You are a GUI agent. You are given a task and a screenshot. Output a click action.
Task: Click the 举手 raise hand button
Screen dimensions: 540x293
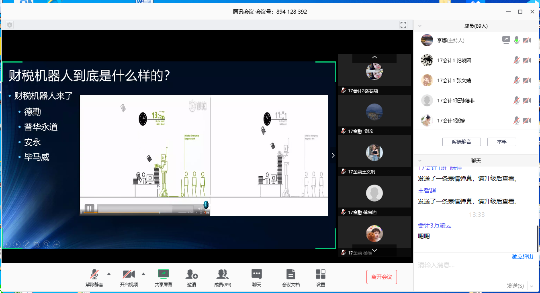coord(501,142)
